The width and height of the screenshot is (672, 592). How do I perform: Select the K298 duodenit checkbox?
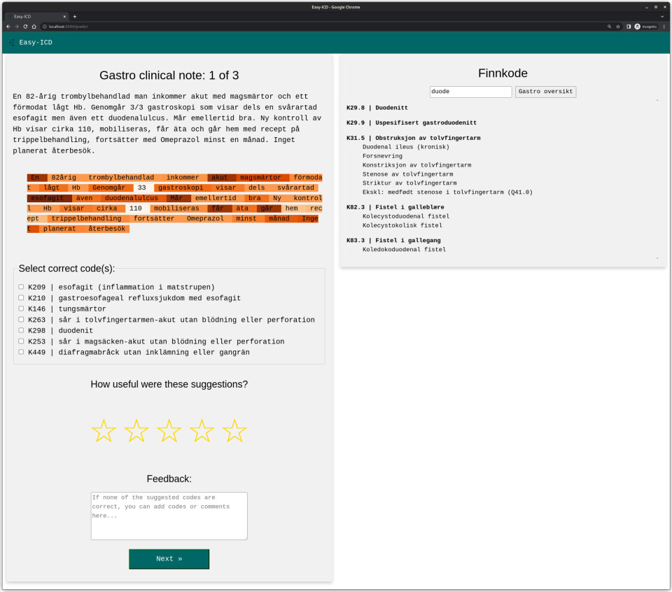[x=21, y=330]
